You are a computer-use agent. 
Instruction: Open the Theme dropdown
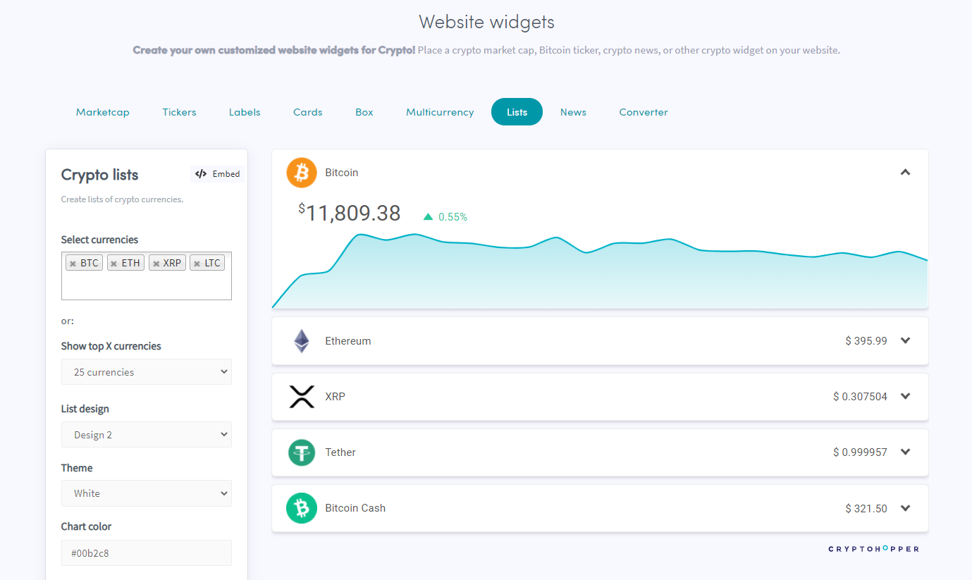pos(147,493)
